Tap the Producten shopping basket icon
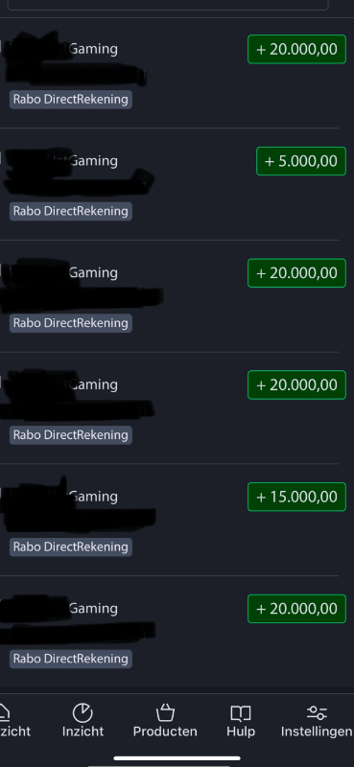 point(165,712)
